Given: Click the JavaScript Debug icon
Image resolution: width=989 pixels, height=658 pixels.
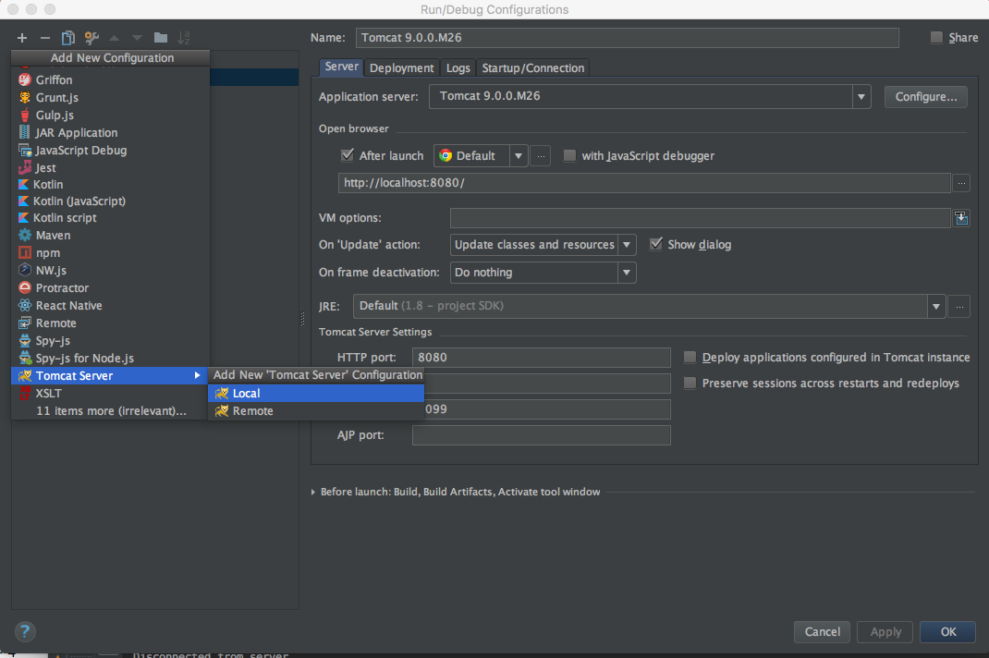Looking at the screenshot, I should pos(25,150).
